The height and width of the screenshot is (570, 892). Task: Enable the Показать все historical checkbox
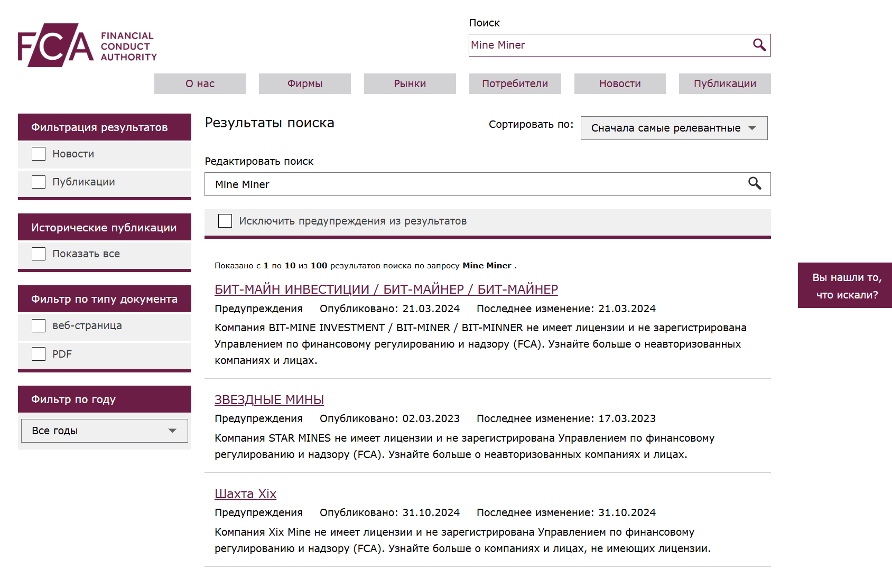tap(39, 254)
